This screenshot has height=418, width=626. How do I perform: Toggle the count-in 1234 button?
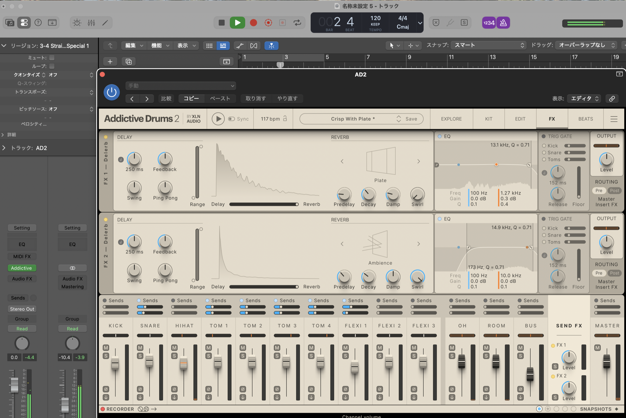coord(489,23)
